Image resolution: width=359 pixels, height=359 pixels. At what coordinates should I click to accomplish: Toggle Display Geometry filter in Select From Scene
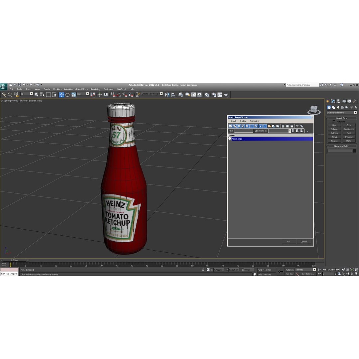[230, 126]
